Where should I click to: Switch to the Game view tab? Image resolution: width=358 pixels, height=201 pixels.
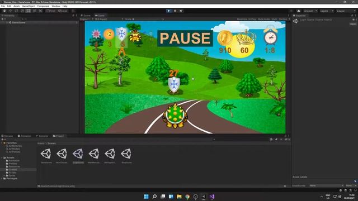[x=100, y=16]
